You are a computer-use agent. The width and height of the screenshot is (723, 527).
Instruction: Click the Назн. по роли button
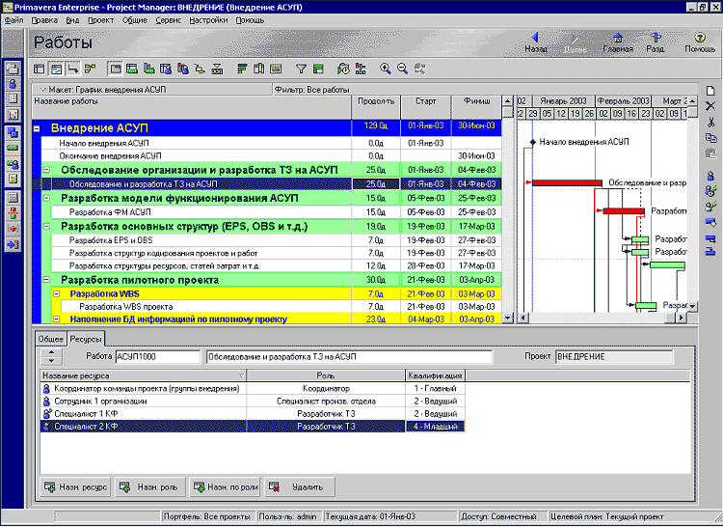click(224, 487)
